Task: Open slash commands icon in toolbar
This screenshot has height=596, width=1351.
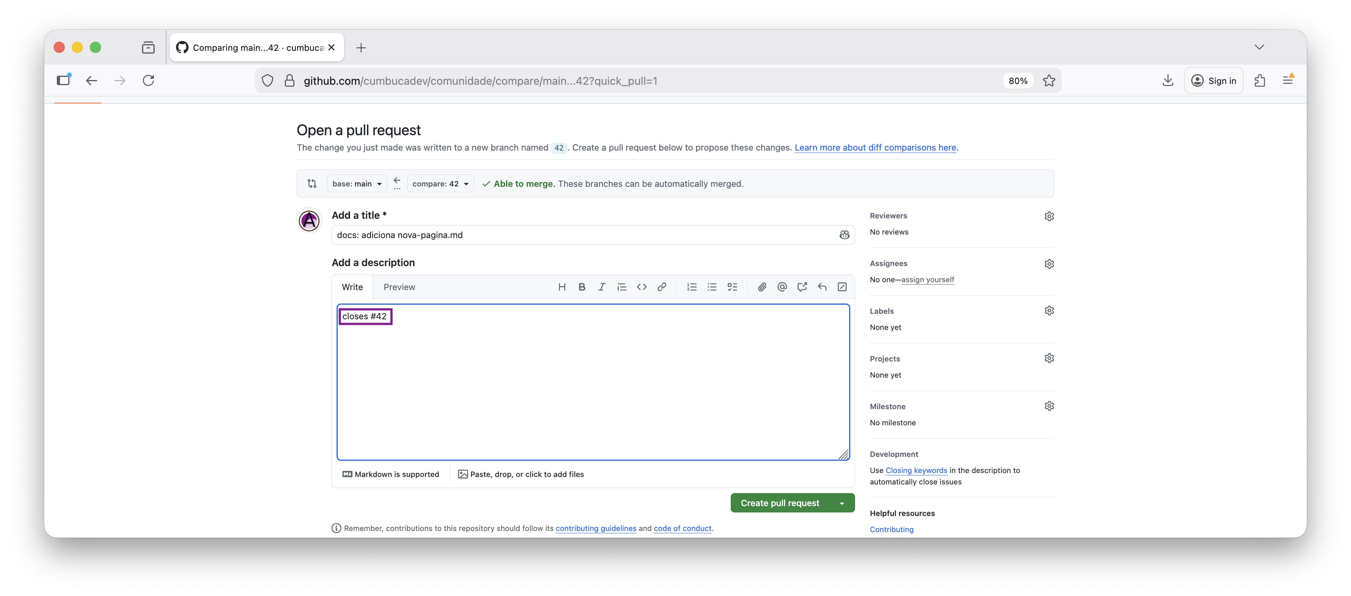Action: tap(842, 287)
